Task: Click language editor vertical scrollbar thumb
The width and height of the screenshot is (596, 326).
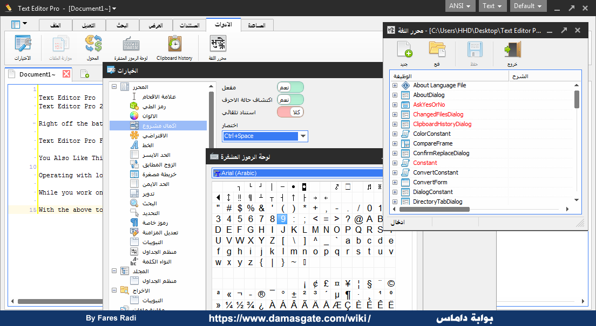Action: click(577, 100)
